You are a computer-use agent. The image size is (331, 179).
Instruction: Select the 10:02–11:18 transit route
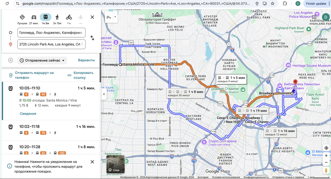click(51, 130)
